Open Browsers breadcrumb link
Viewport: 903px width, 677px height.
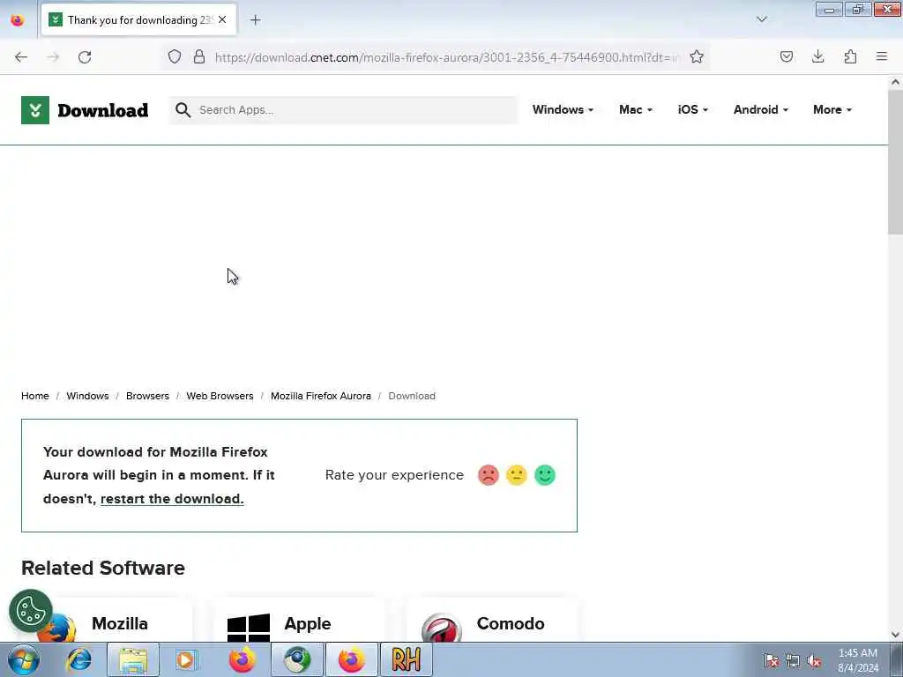click(x=147, y=396)
